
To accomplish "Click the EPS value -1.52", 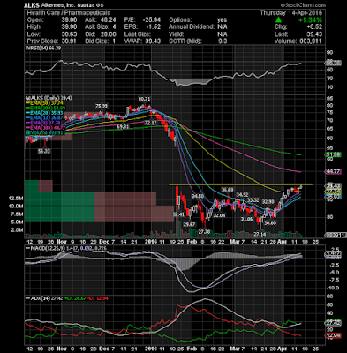I will click(x=154, y=27).
